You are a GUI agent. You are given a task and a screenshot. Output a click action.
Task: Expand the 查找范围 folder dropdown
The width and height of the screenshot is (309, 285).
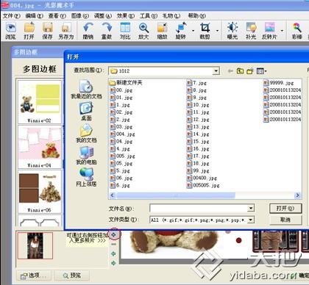coord(216,71)
